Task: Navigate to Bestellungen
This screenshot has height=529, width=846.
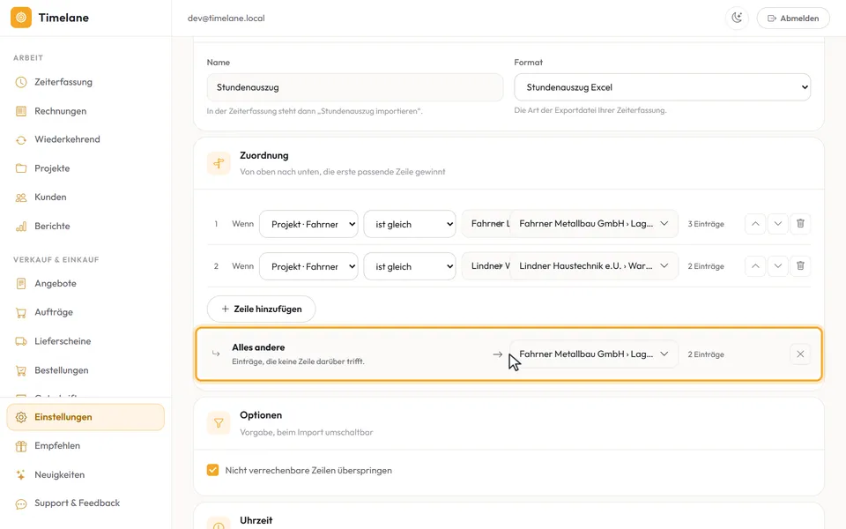Action: [x=85, y=370]
